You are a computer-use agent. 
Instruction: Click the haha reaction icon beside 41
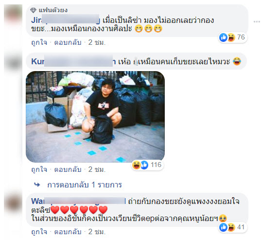point(231,227)
